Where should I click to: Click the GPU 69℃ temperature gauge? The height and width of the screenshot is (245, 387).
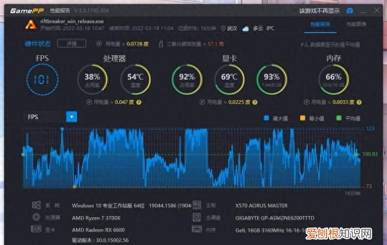coord(229,79)
